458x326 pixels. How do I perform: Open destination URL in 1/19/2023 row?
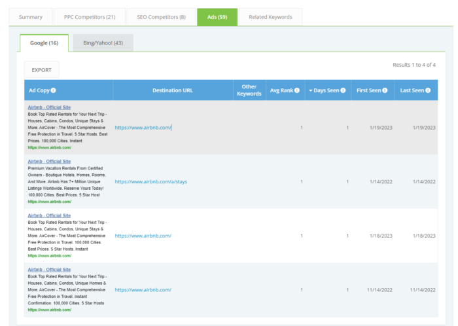(x=143, y=128)
